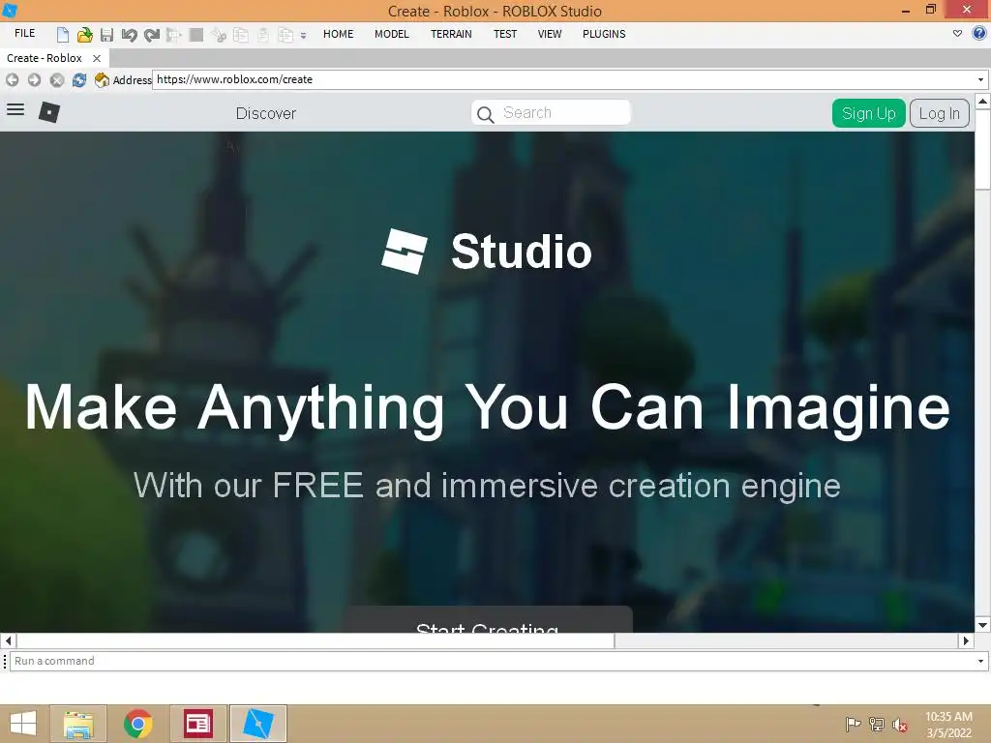Switch to the TEST ribbon tab

click(505, 34)
